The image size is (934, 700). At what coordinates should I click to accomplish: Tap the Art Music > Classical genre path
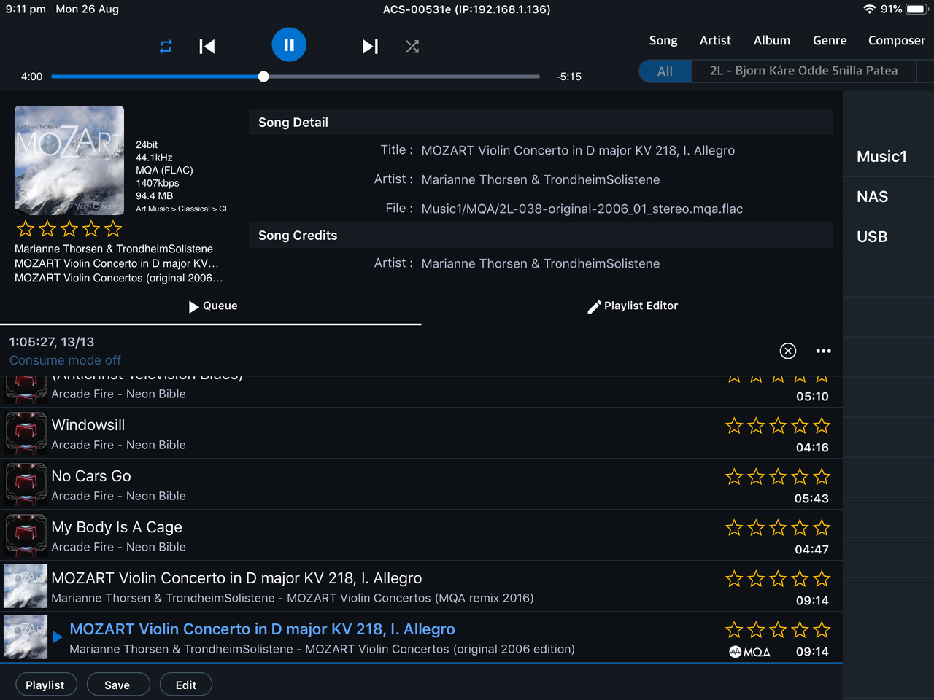coord(185,209)
